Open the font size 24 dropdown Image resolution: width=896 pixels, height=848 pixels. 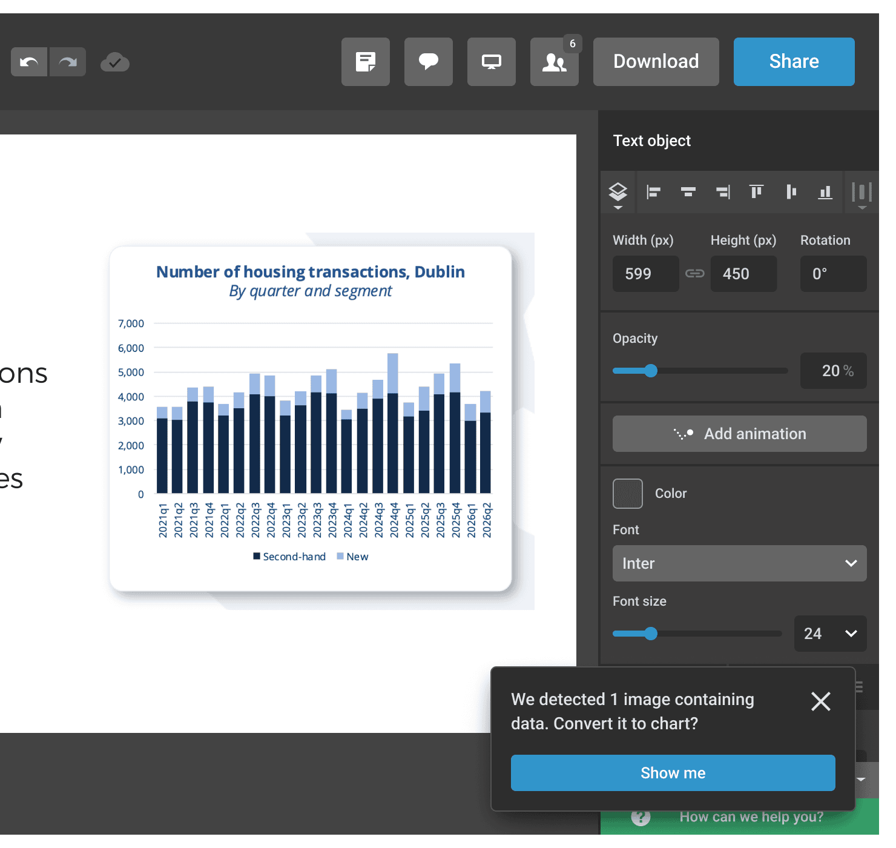point(831,634)
